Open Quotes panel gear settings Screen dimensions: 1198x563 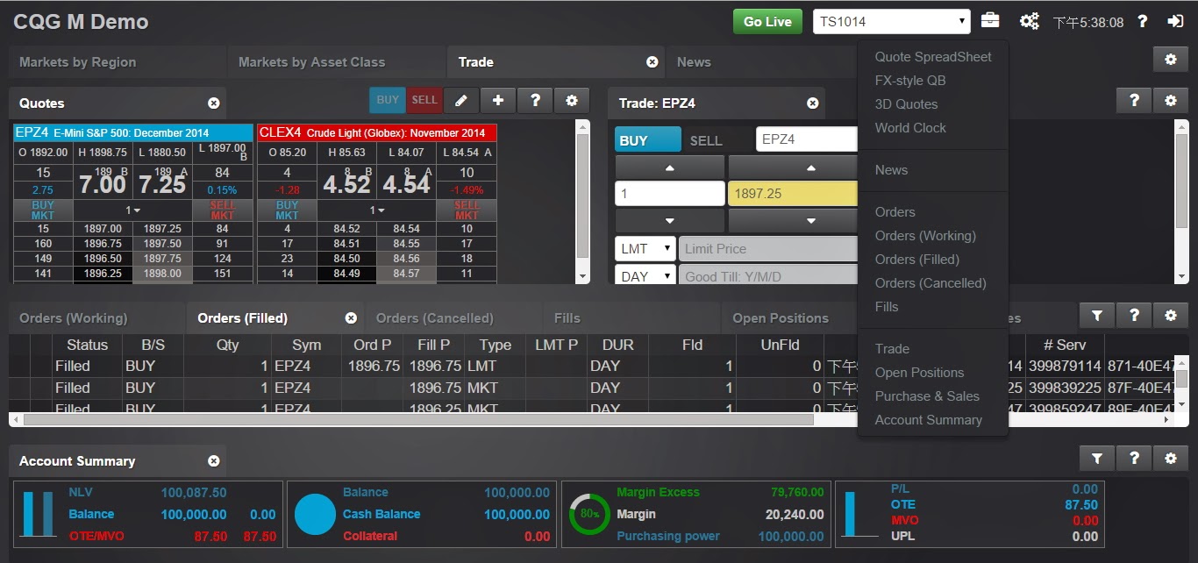[572, 101]
